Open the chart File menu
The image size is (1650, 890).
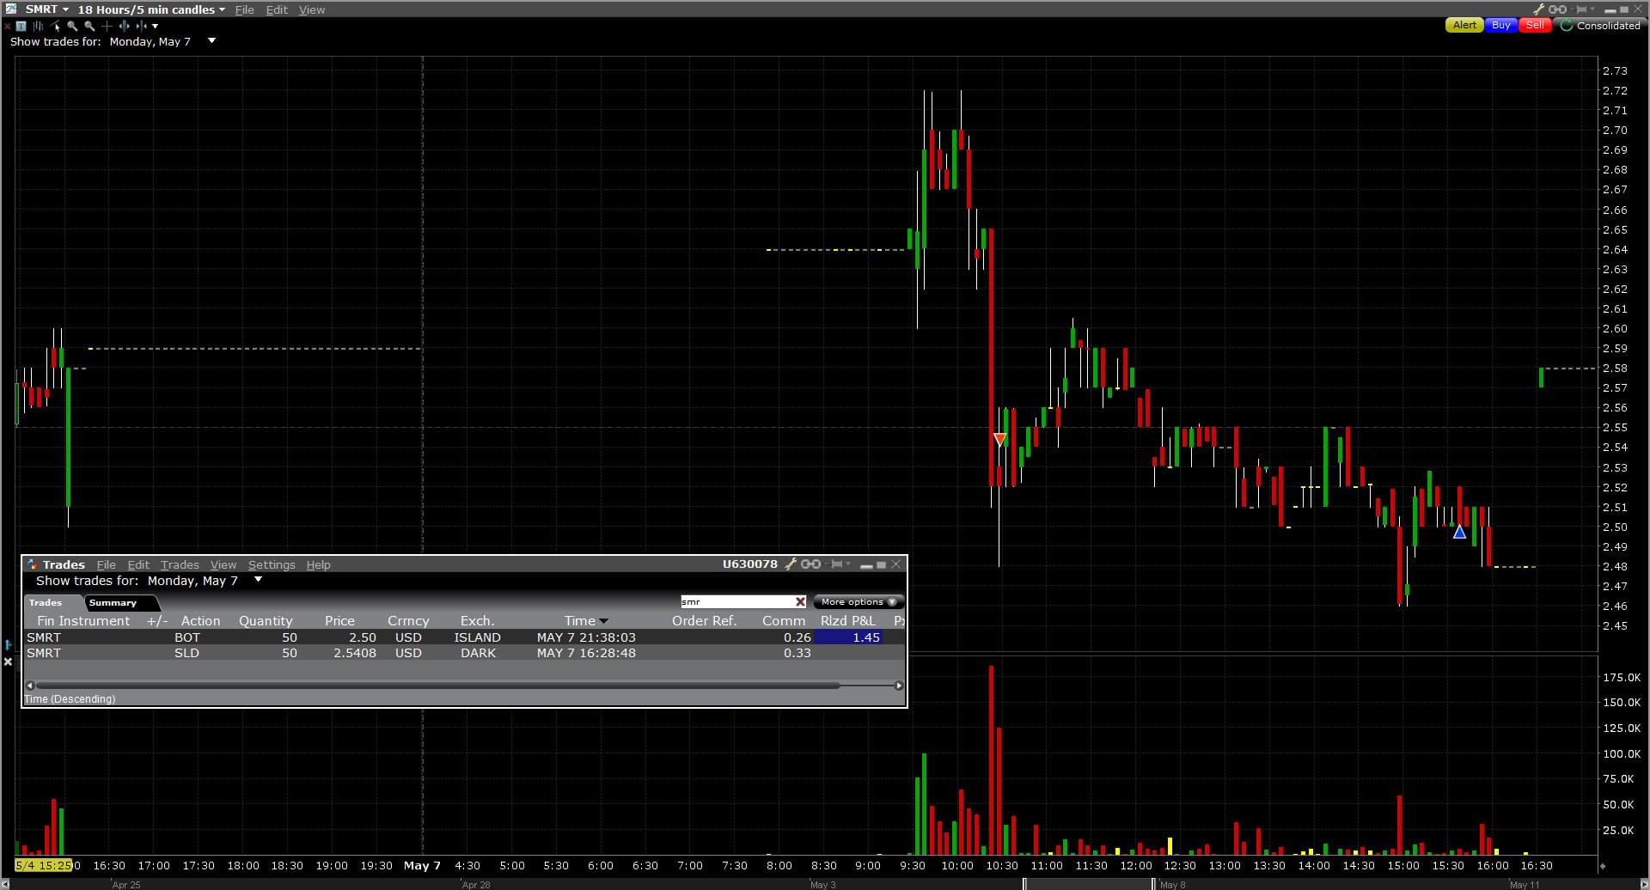(244, 9)
